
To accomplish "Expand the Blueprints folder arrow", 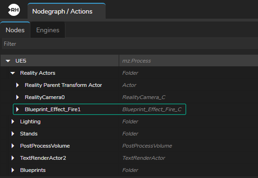I will point(13,170).
